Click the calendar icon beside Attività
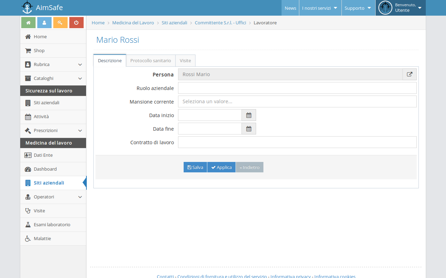446x278 pixels. pos(28,117)
